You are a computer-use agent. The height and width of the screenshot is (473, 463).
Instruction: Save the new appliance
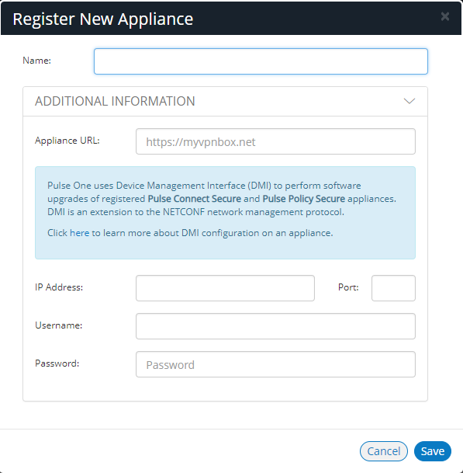(433, 451)
